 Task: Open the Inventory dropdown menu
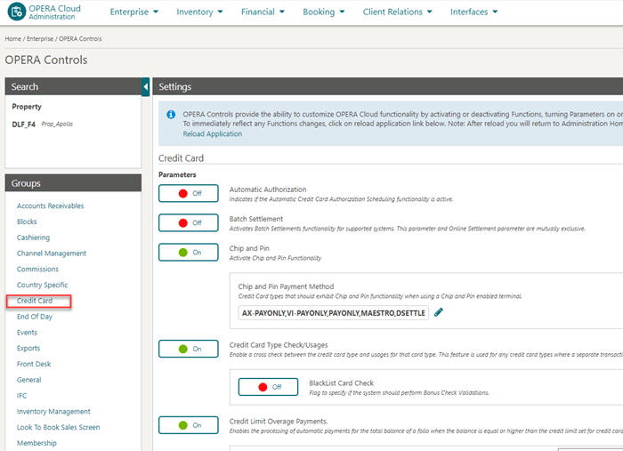(x=199, y=12)
